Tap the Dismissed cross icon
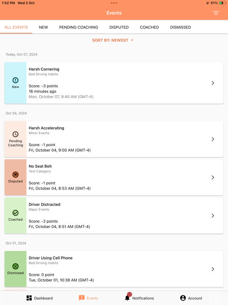This screenshot has width=228, height=305. click(15, 266)
